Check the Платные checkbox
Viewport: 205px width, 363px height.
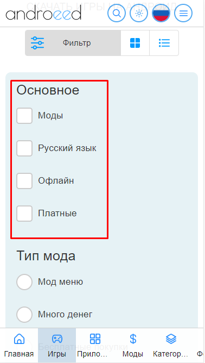click(x=24, y=214)
